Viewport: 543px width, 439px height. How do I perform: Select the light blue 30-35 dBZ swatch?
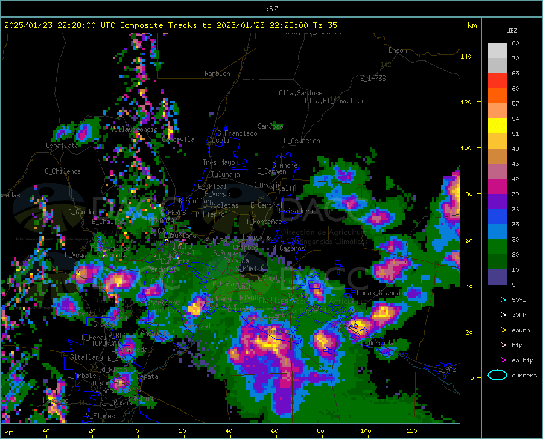[497, 231]
